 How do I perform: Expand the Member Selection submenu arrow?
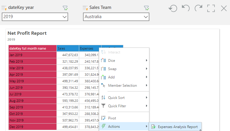146,85
